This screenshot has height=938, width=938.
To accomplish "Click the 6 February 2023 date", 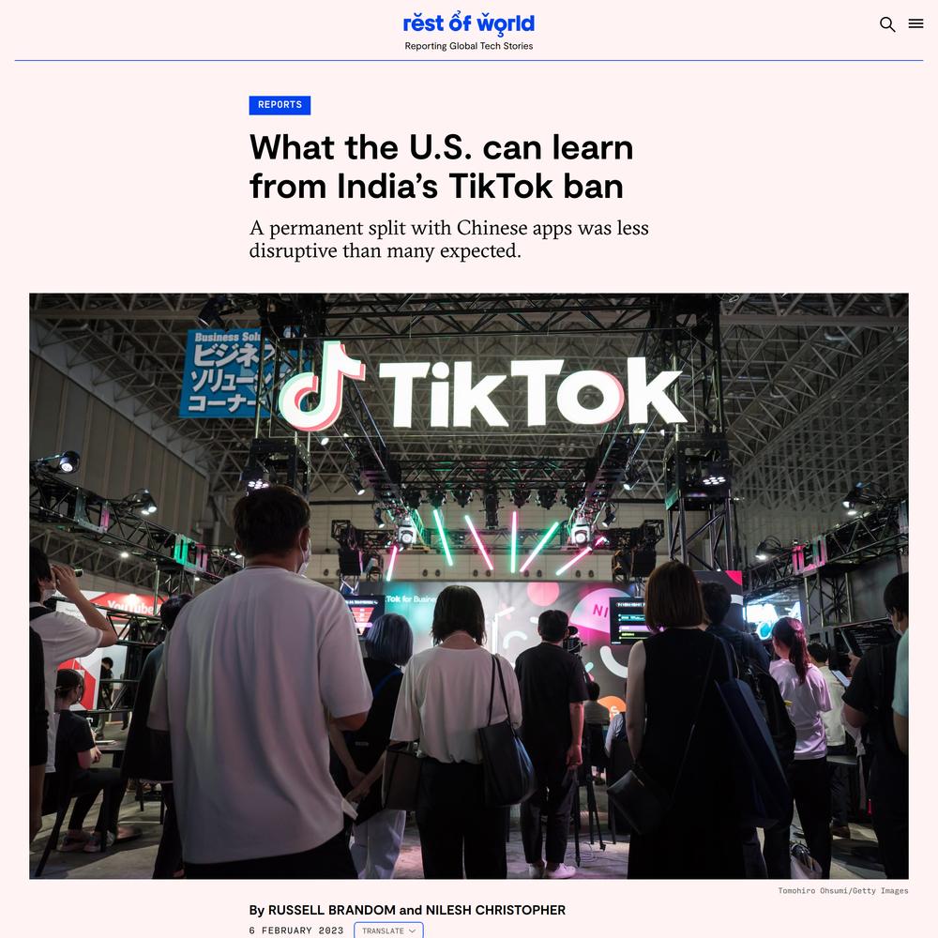I will click(296, 930).
